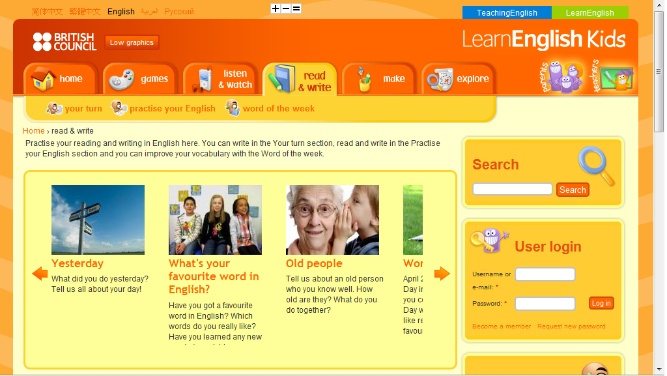Switch language to Simplified Chinese
The width and height of the screenshot is (667, 376).
pos(47,12)
